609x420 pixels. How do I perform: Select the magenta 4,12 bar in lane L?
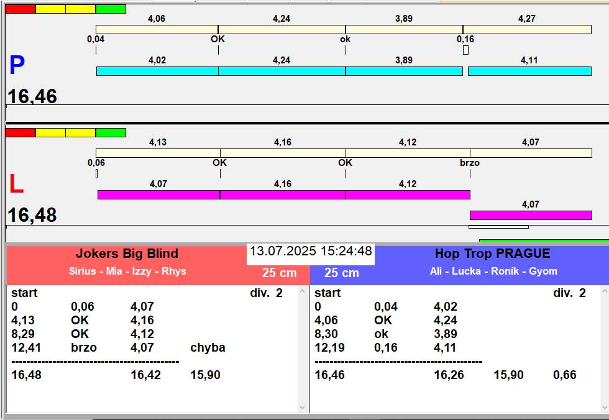(x=408, y=194)
